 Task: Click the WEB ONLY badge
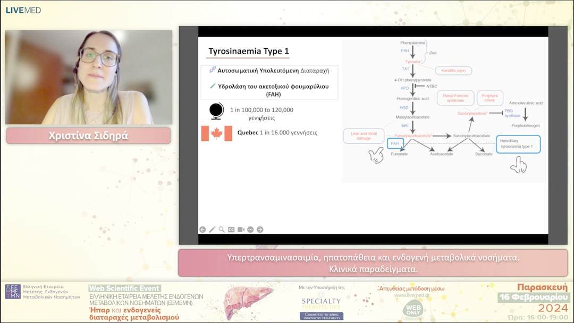(413, 309)
